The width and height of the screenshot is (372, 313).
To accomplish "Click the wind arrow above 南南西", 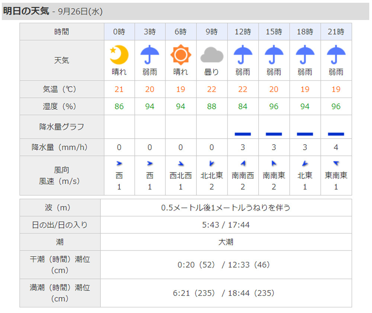I will pyautogui.click(x=243, y=163).
